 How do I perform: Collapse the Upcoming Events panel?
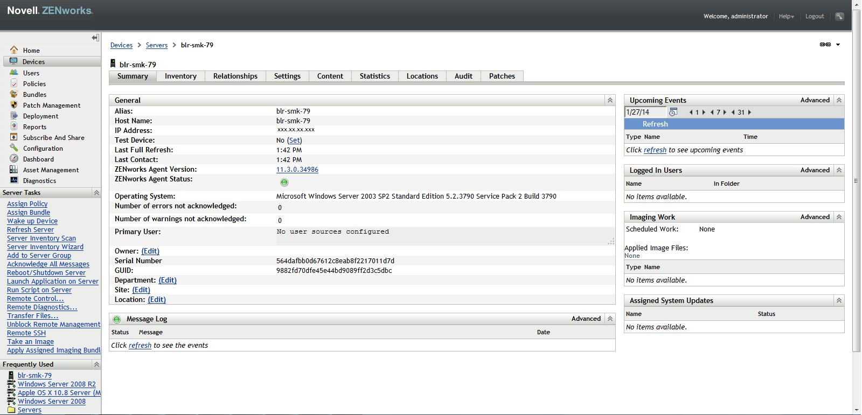pyautogui.click(x=839, y=100)
